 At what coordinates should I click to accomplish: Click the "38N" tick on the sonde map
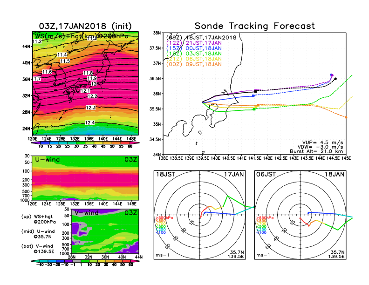coord(157,33)
